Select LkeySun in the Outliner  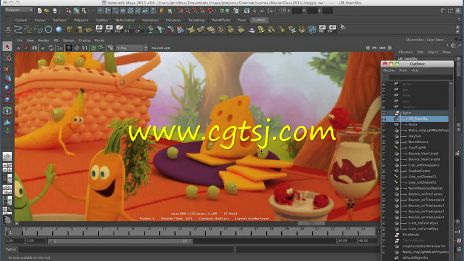415,136
